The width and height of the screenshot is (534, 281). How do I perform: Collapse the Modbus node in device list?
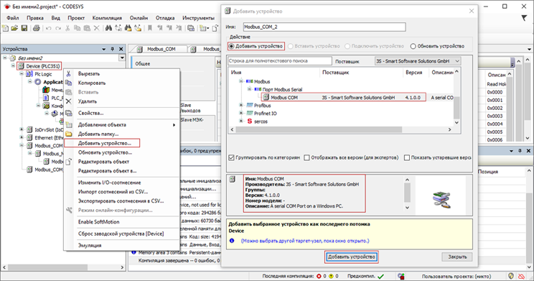pyautogui.click(x=240, y=81)
